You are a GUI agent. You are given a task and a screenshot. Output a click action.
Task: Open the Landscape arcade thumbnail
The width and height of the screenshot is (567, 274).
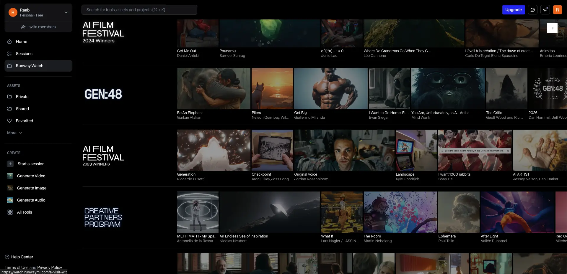point(416,150)
